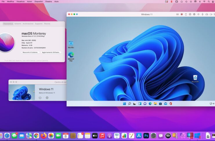The width and height of the screenshot is (215, 141).
Task: Open the File menu
Action: point(3,1)
